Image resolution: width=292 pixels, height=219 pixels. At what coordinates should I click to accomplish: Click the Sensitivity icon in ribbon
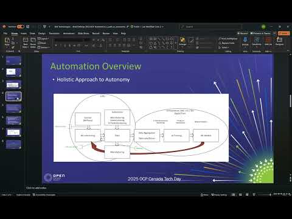pyautogui.click(x=257, y=41)
